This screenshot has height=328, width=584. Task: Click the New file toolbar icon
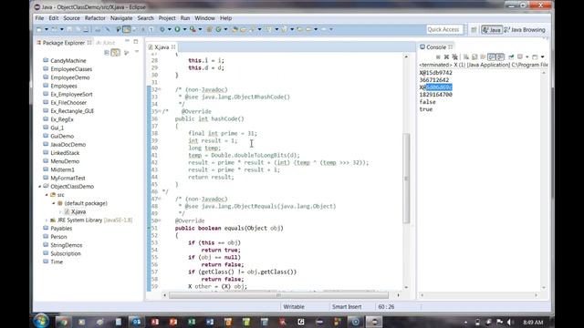coord(39,29)
